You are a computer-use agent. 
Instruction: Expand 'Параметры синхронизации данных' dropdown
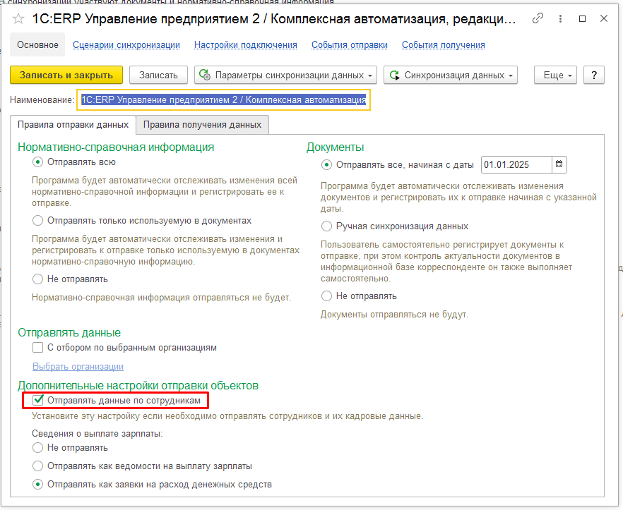pos(285,75)
